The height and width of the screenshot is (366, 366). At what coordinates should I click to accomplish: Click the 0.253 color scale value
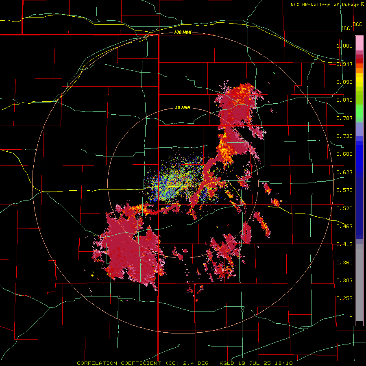click(x=344, y=298)
